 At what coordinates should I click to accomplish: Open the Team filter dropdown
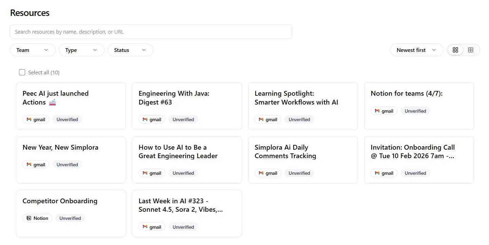(x=33, y=50)
